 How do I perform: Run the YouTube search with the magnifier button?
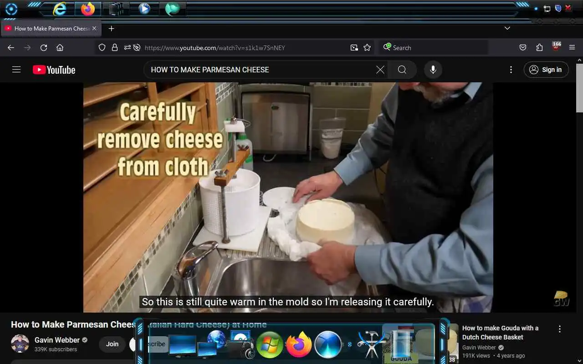(402, 70)
